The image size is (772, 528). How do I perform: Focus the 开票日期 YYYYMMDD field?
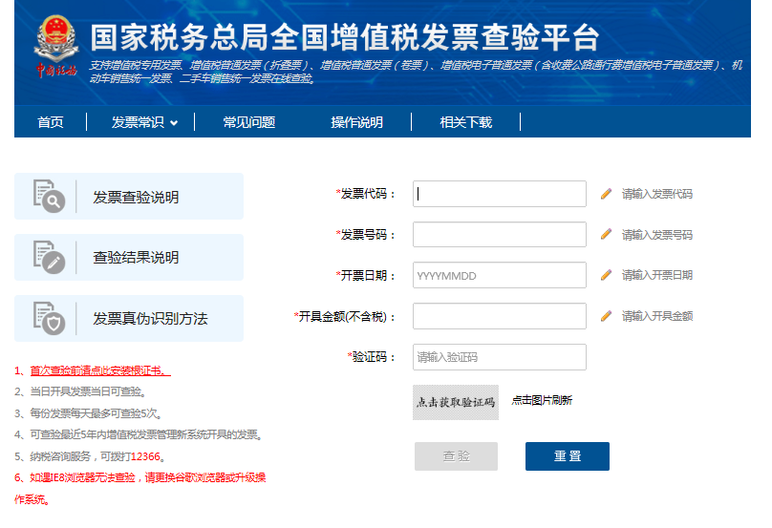click(x=500, y=275)
